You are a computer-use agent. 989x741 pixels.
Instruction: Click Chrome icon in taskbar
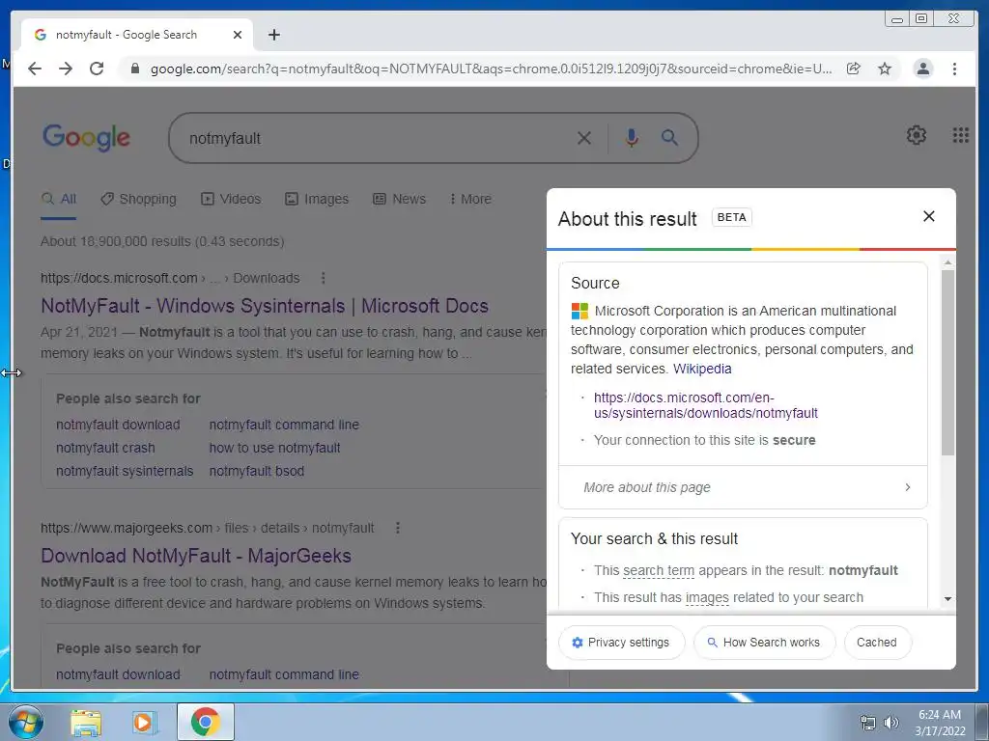[x=206, y=722]
